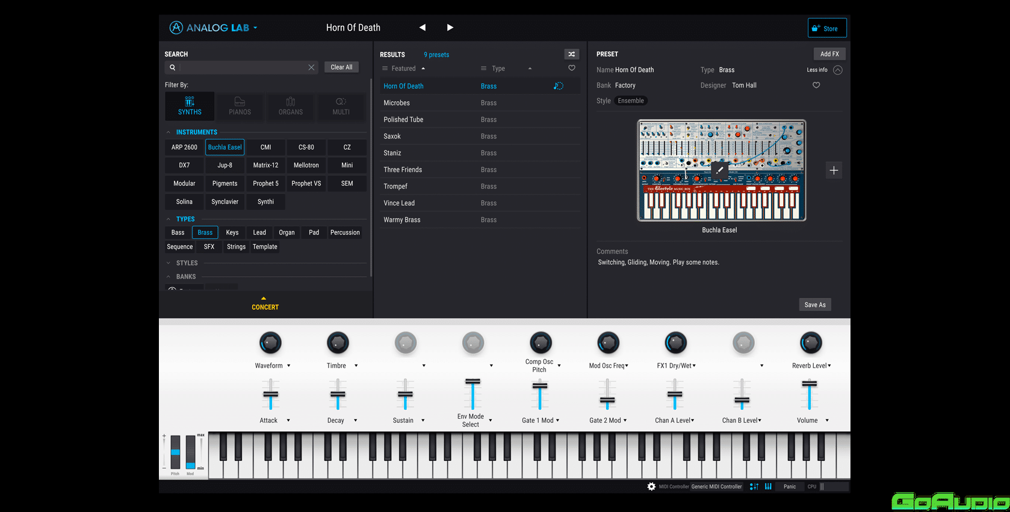Image resolution: width=1010 pixels, height=512 pixels.
Task: Go to the previous preset arrow
Action: [423, 28]
